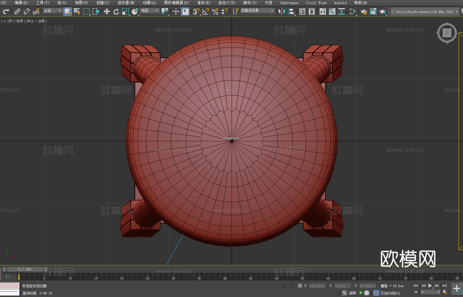Activate the Select Object tool
The height and width of the screenshot is (297, 463).
point(68,12)
